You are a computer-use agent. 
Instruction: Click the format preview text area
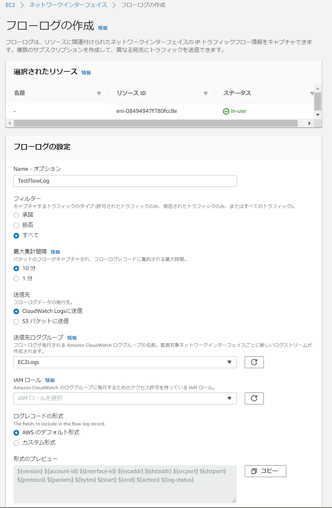pos(125,484)
